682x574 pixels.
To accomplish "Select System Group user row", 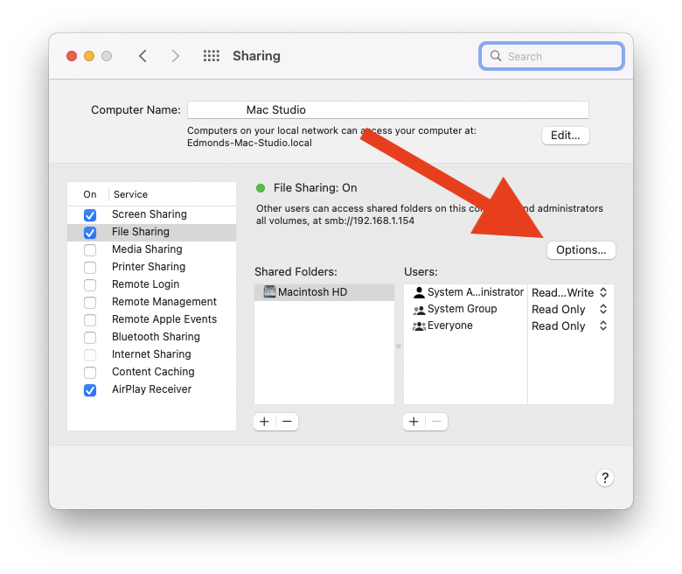I will coord(465,309).
